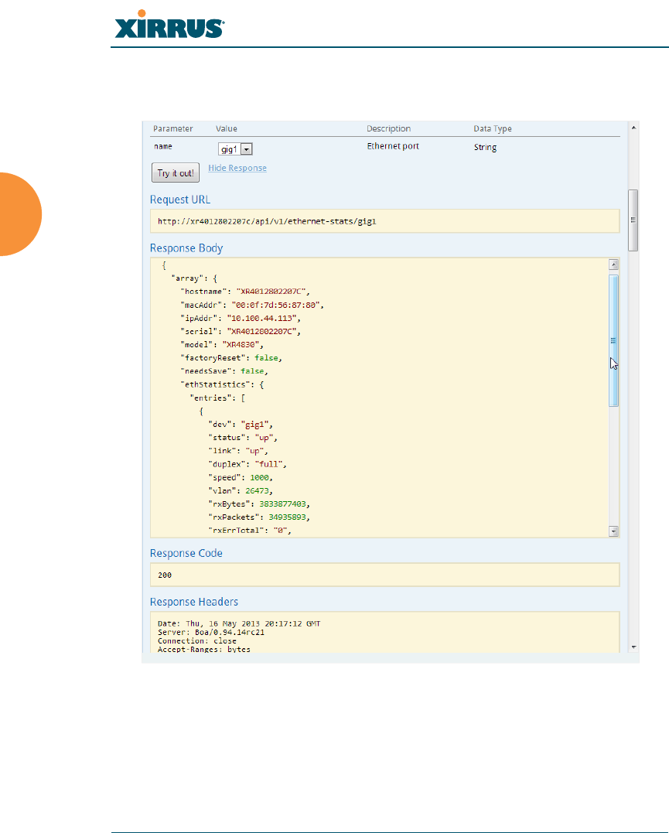669x833 pixels.
Task: Click the Response Code value 200
Action: point(165,575)
